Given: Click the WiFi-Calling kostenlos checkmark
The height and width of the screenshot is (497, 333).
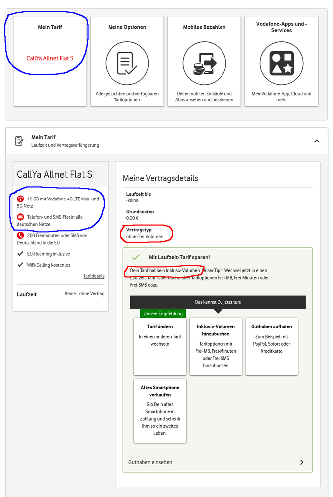Looking at the screenshot, I should (x=20, y=265).
